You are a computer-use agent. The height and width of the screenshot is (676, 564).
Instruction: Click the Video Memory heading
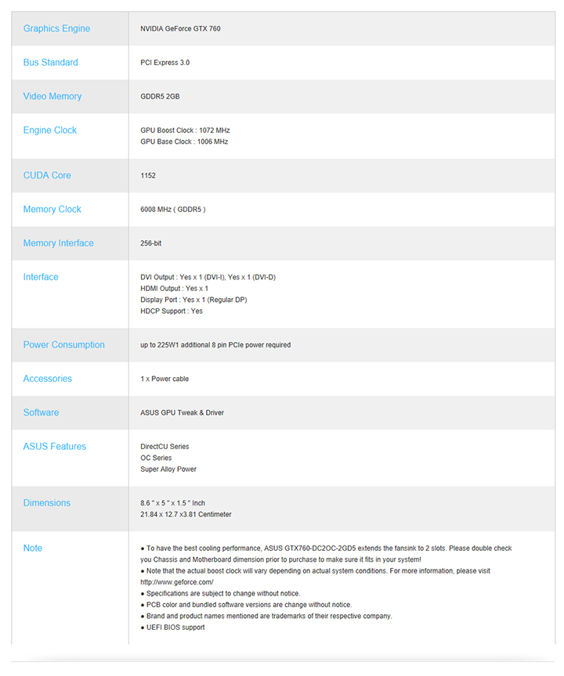(52, 96)
